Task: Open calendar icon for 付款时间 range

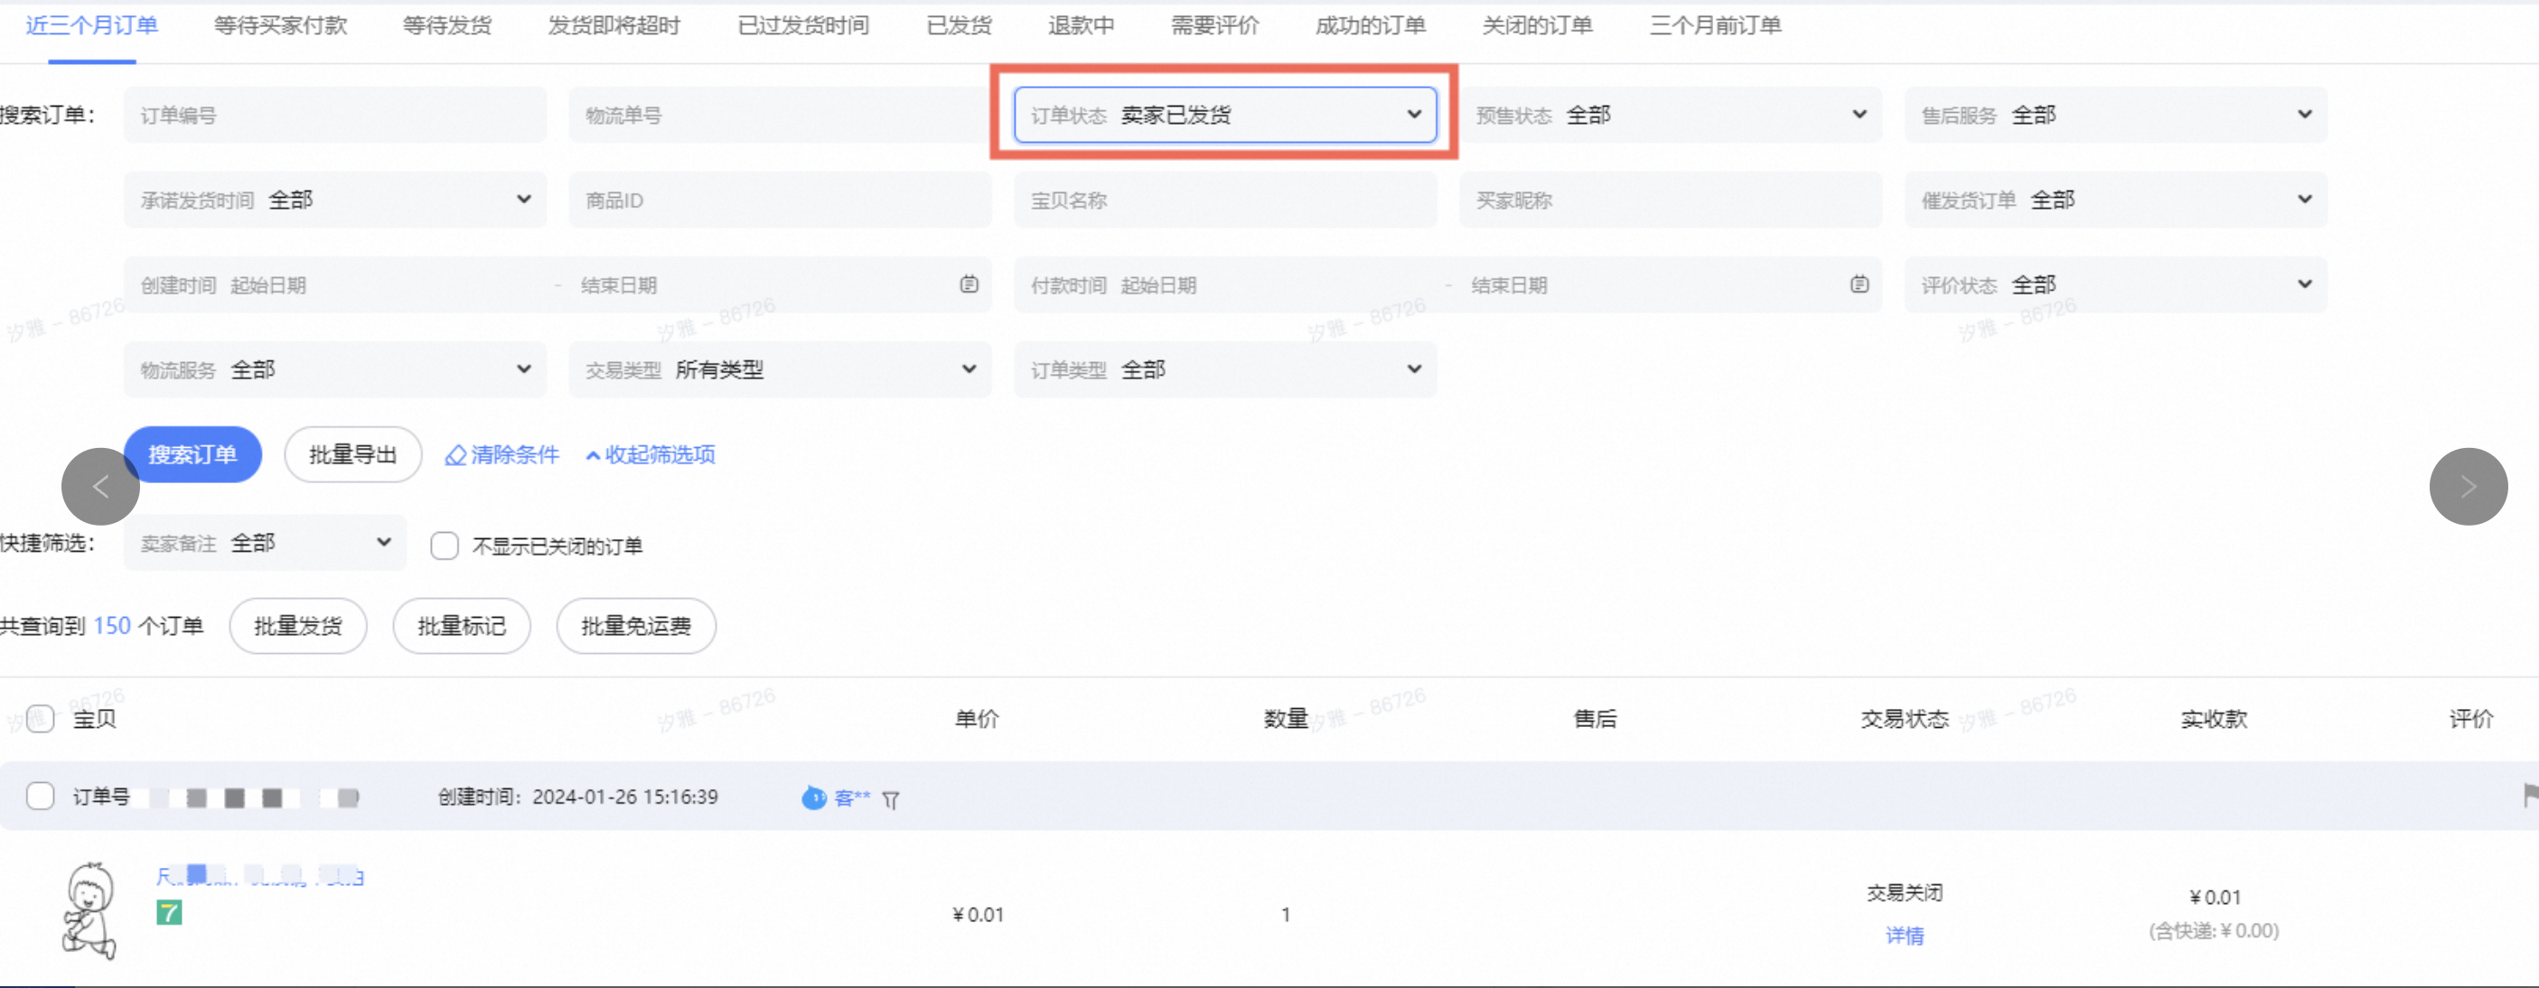Action: click(1859, 284)
